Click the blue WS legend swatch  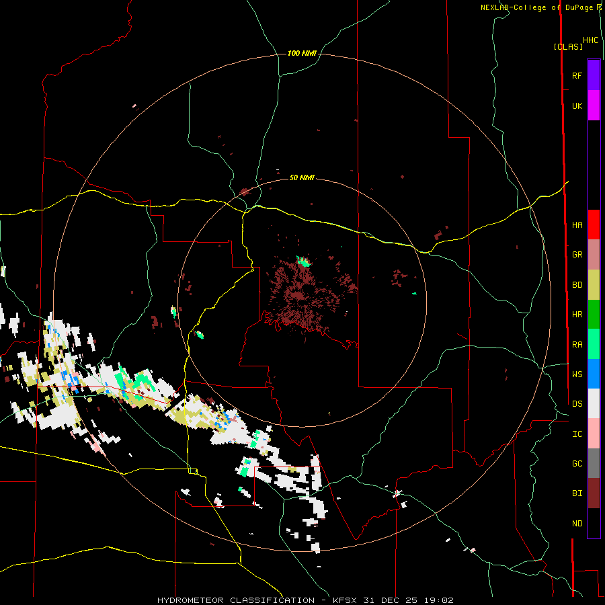tap(594, 374)
